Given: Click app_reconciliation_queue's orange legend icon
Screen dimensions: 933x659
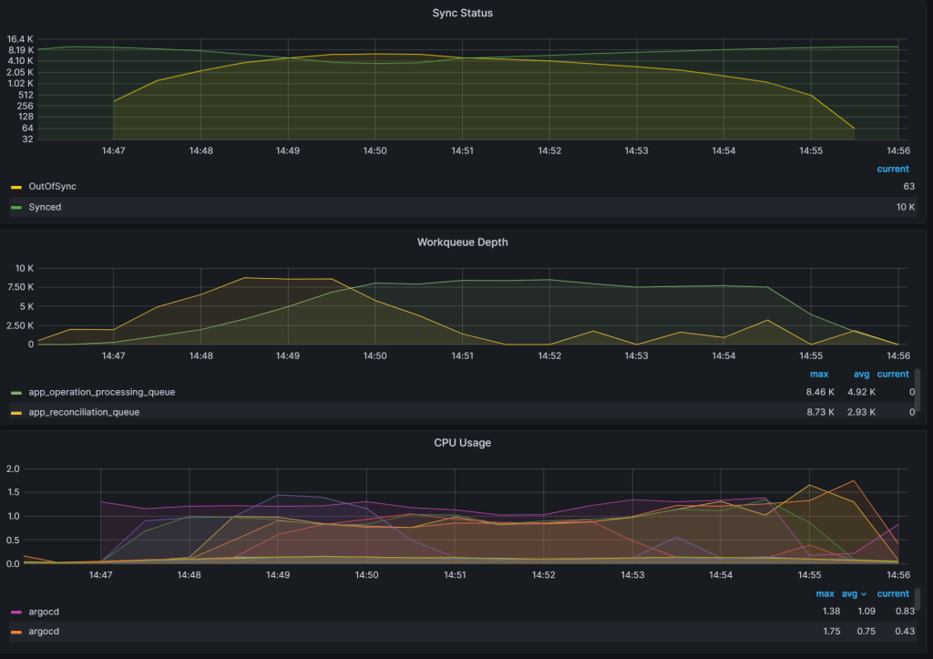Looking at the screenshot, I should pos(16,412).
